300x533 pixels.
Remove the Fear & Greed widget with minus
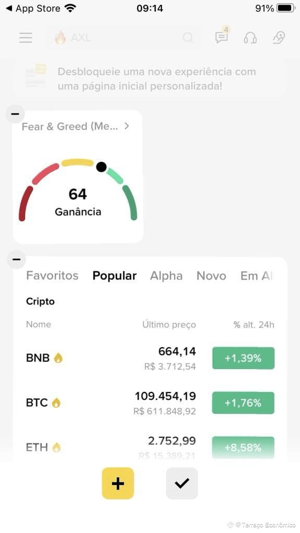click(x=15, y=114)
